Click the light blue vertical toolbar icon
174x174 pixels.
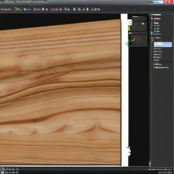click(x=87, y=9)
